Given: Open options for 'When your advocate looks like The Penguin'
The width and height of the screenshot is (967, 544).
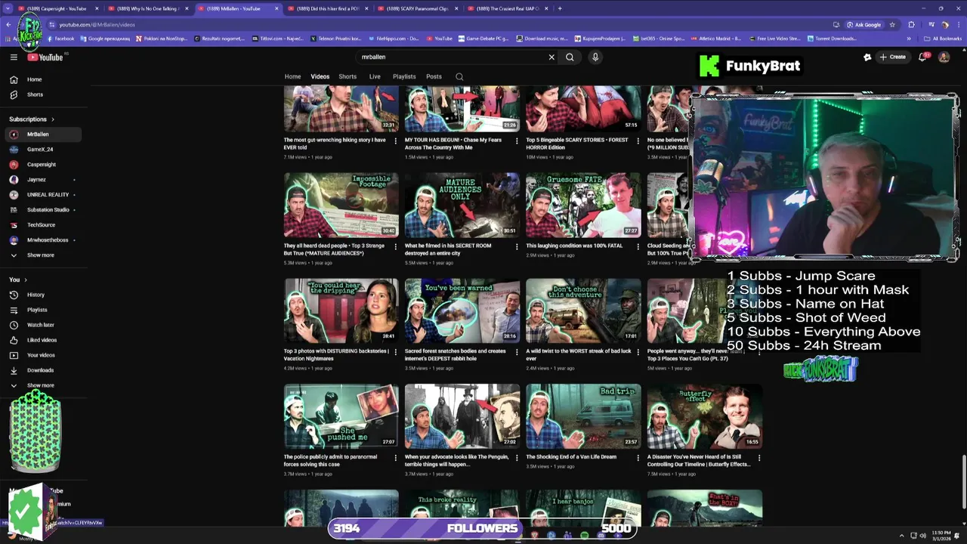Looking at the screenshot, I should coord(517,458).
